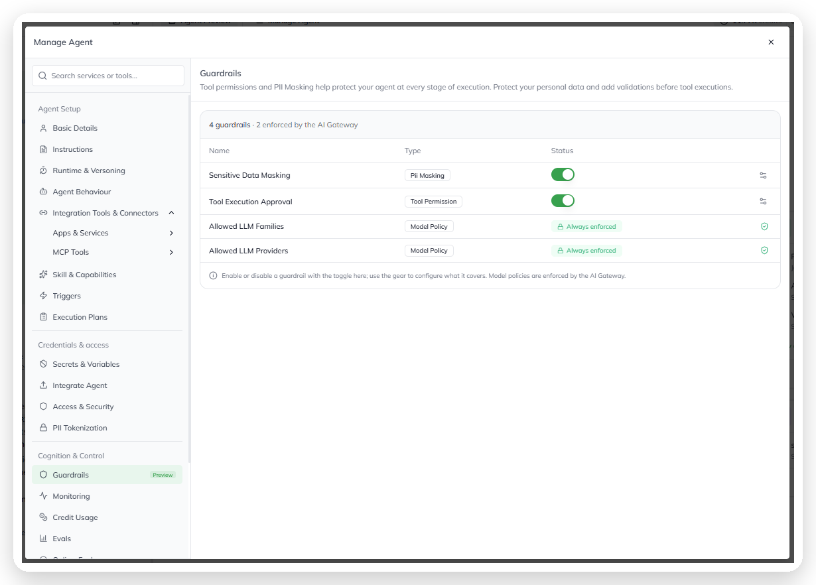Image resolution: width=816 pixels, height=585 pixels.
Task: Open settings for Tool Execution Approval
Action: 764,202
